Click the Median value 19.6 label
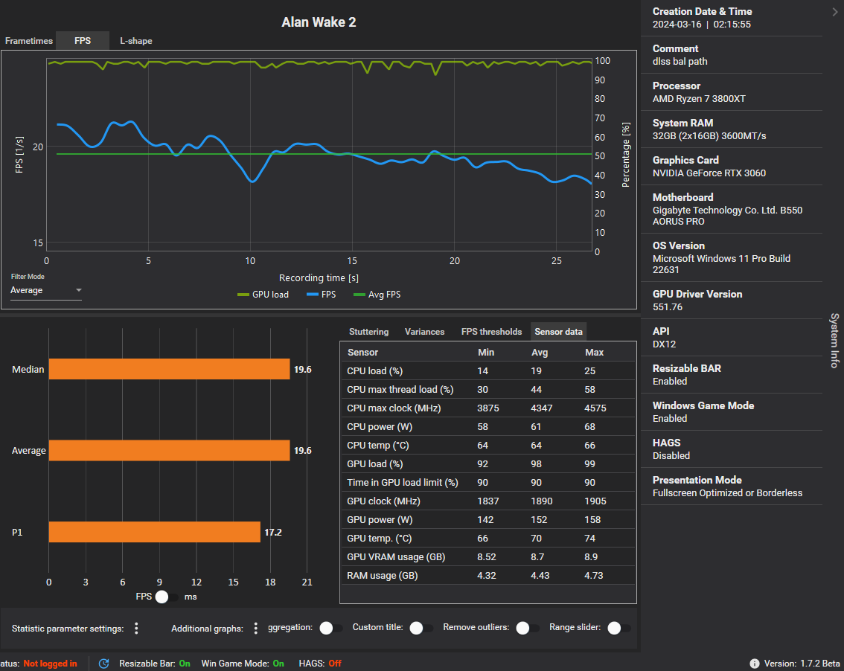This screenshot has width=844, height=671. point(302,369)
